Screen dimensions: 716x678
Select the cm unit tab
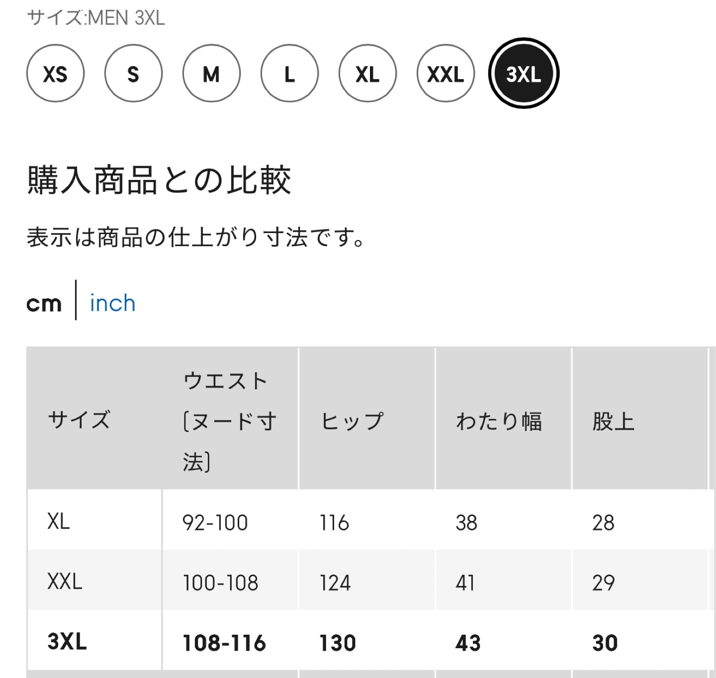coord(44,303)
